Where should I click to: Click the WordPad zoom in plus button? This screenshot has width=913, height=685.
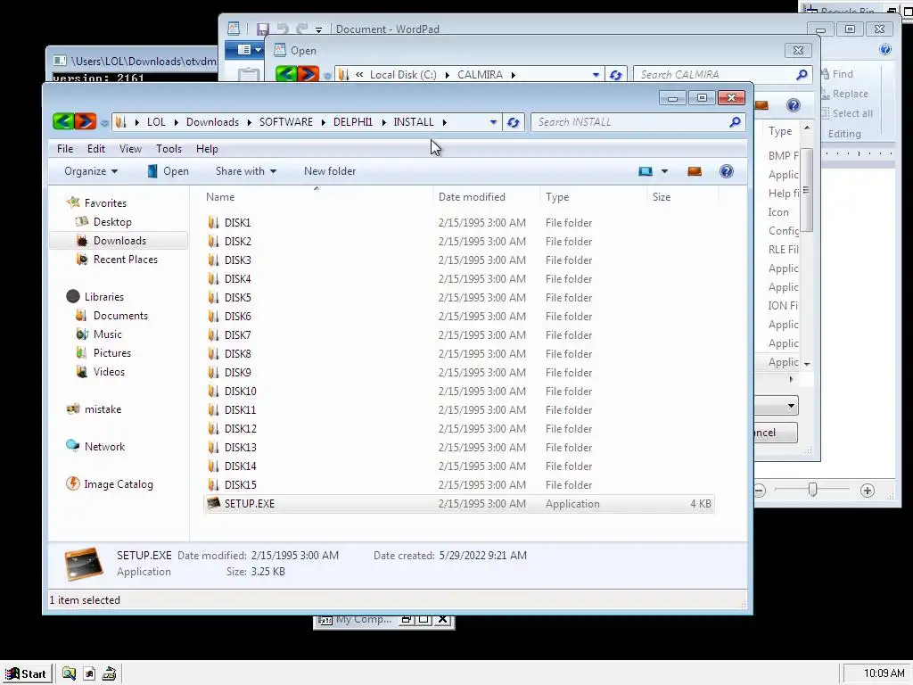[x=867, y=491]
